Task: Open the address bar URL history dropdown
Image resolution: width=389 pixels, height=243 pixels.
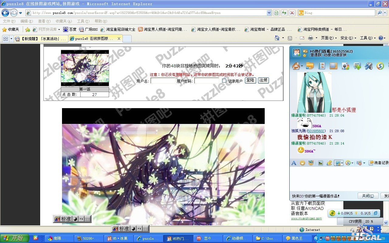Action: click(269, 13)
